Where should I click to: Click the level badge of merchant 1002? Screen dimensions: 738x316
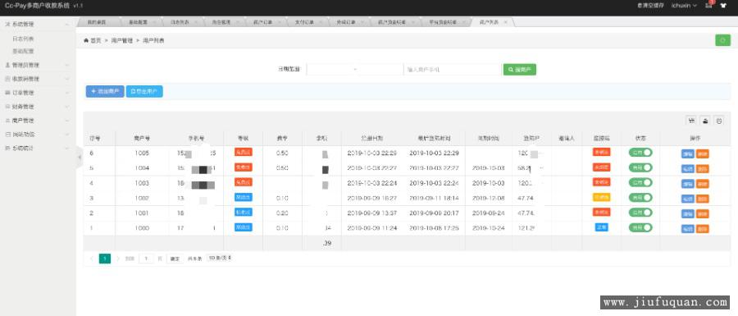(244, 197)
